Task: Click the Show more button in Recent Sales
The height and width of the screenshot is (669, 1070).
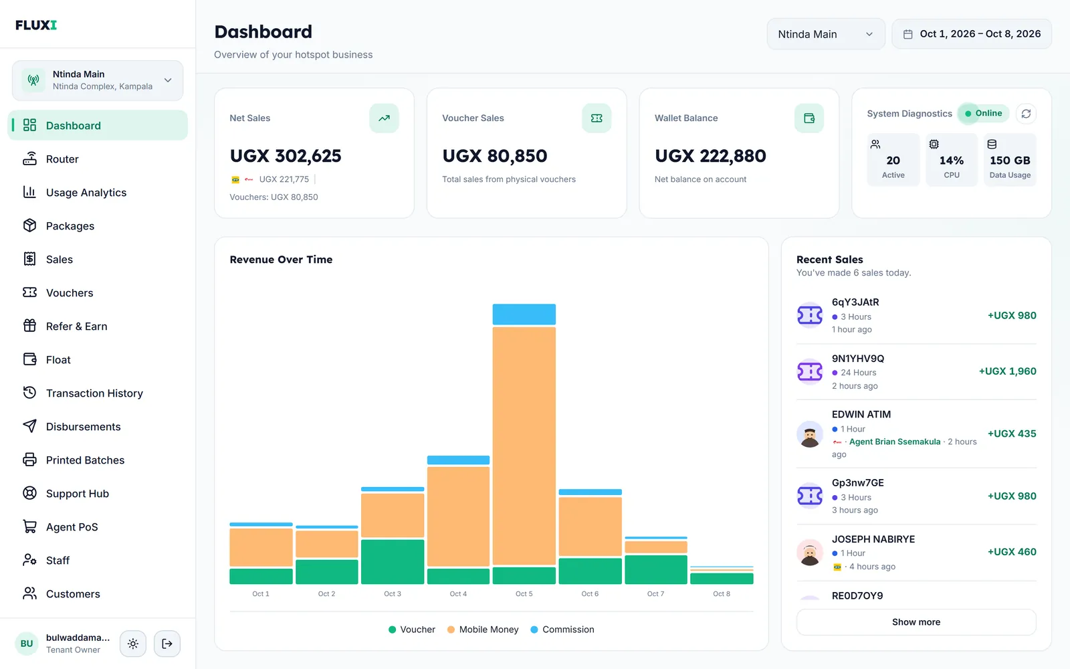Action: click(x=916, y=622)
